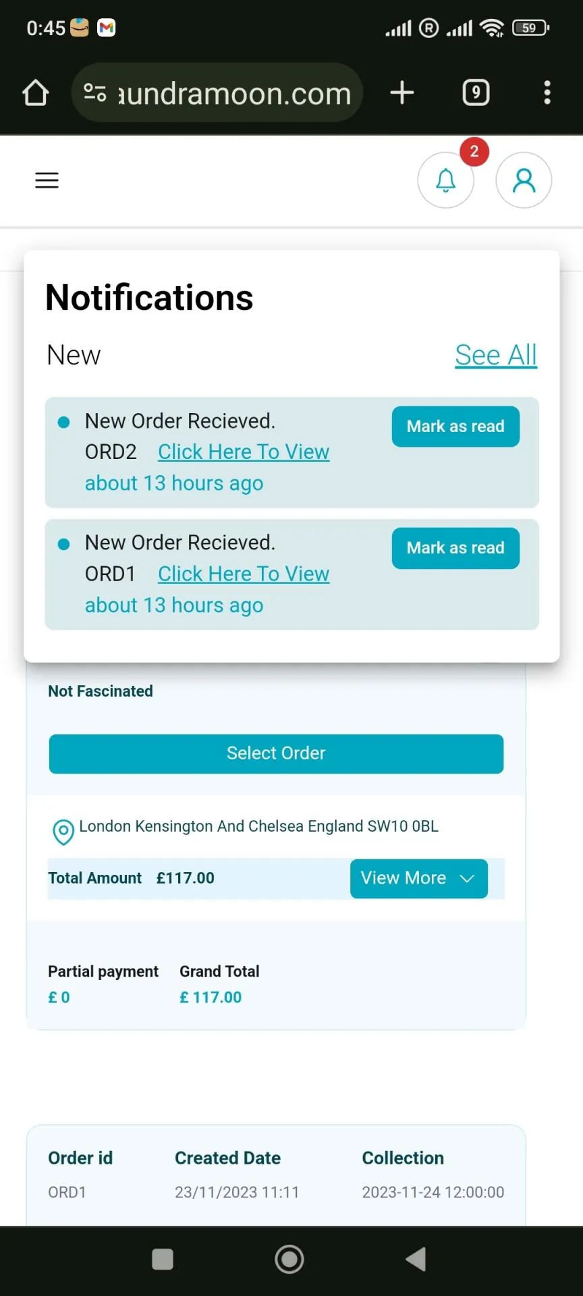583x1296 pixels.
Task: Mark ORD2 notification as read
Action: tap(455, 427)
